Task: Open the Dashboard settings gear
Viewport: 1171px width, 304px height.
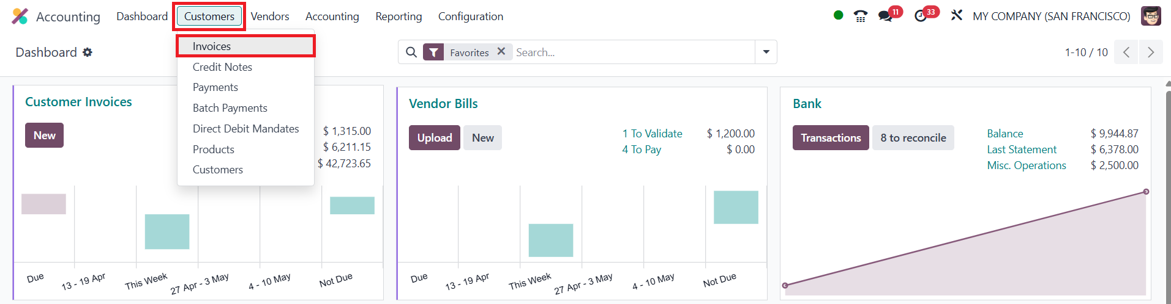Action: (x=88, y=52)
